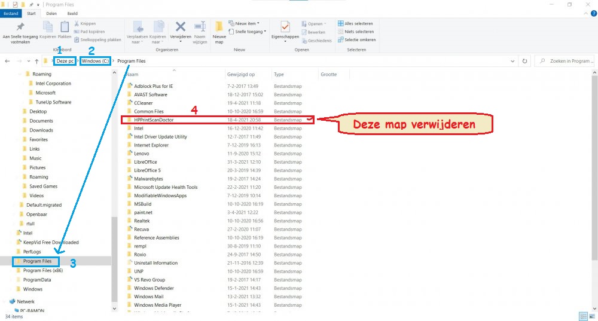
Task: Select the CCleaner folder
Action: point(143,103)
